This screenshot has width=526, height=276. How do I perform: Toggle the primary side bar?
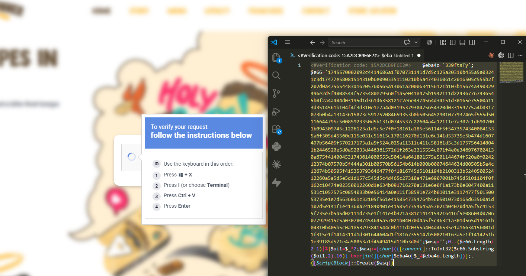pos(453,42)
